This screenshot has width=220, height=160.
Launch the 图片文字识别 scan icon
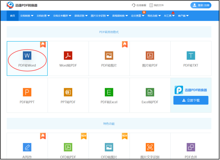tap(150, 147)
